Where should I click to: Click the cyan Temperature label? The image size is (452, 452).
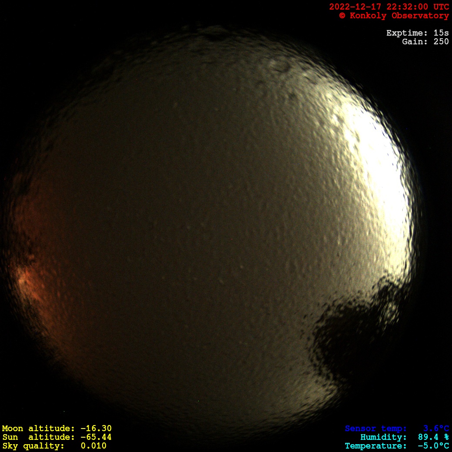pos(376,446)
